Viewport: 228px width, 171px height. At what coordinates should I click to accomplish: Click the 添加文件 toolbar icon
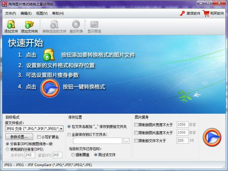click(11, 24)
